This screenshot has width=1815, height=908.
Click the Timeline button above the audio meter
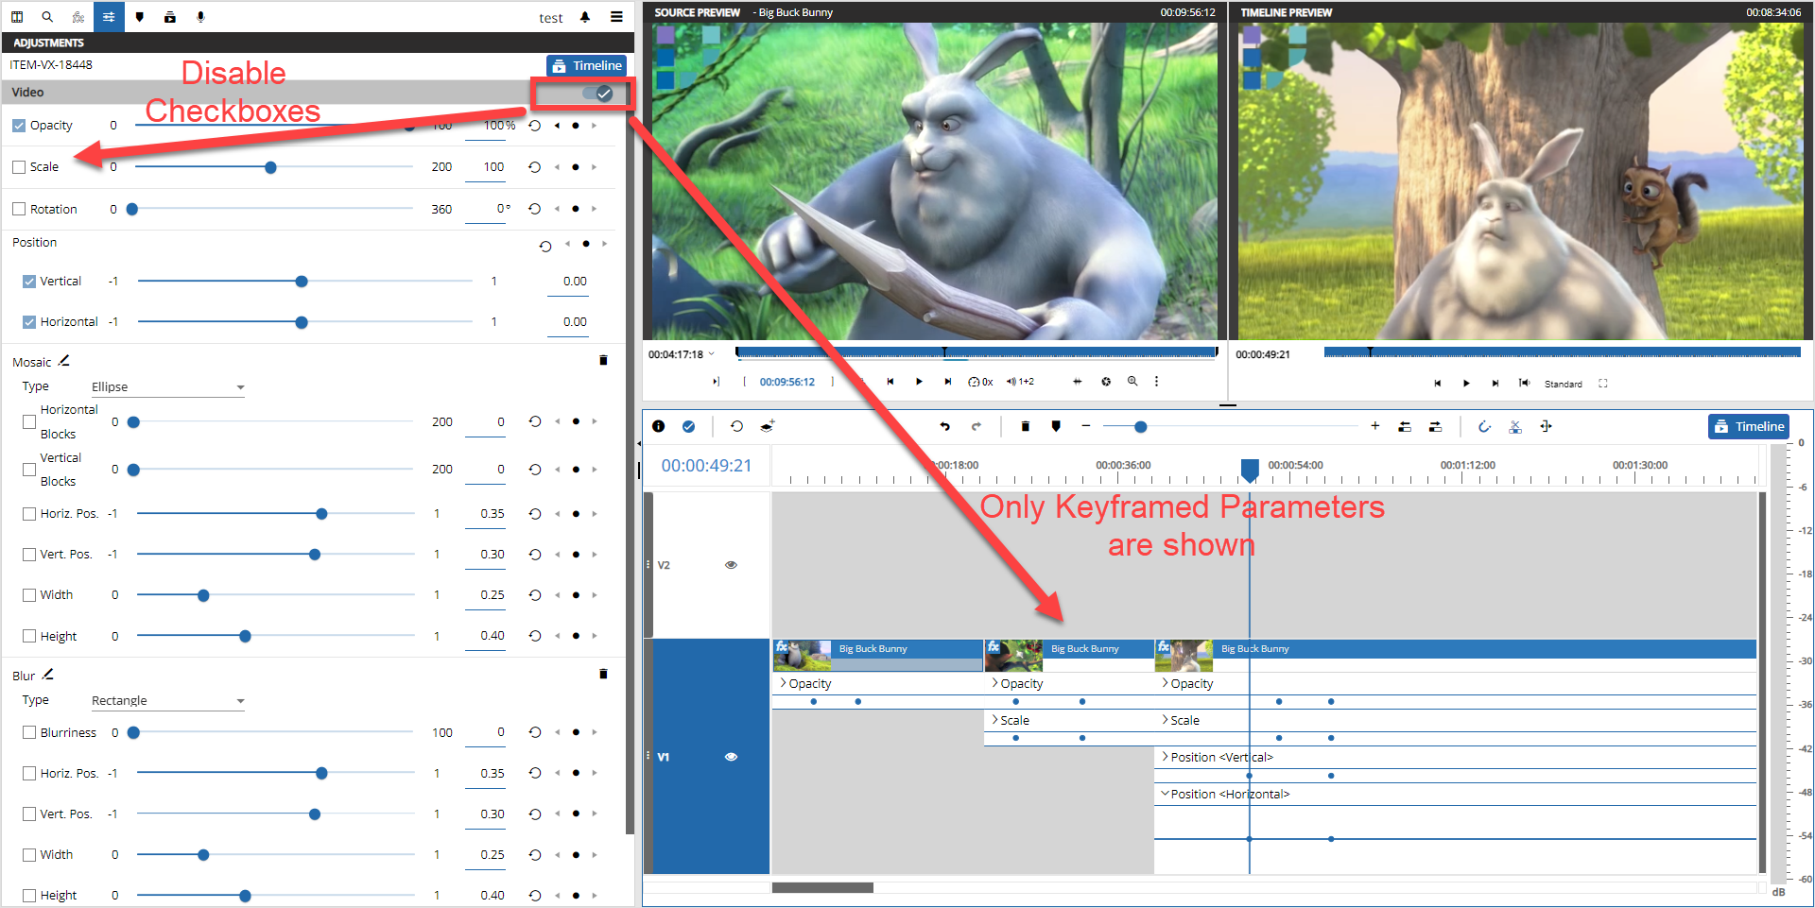[1749, 427]
